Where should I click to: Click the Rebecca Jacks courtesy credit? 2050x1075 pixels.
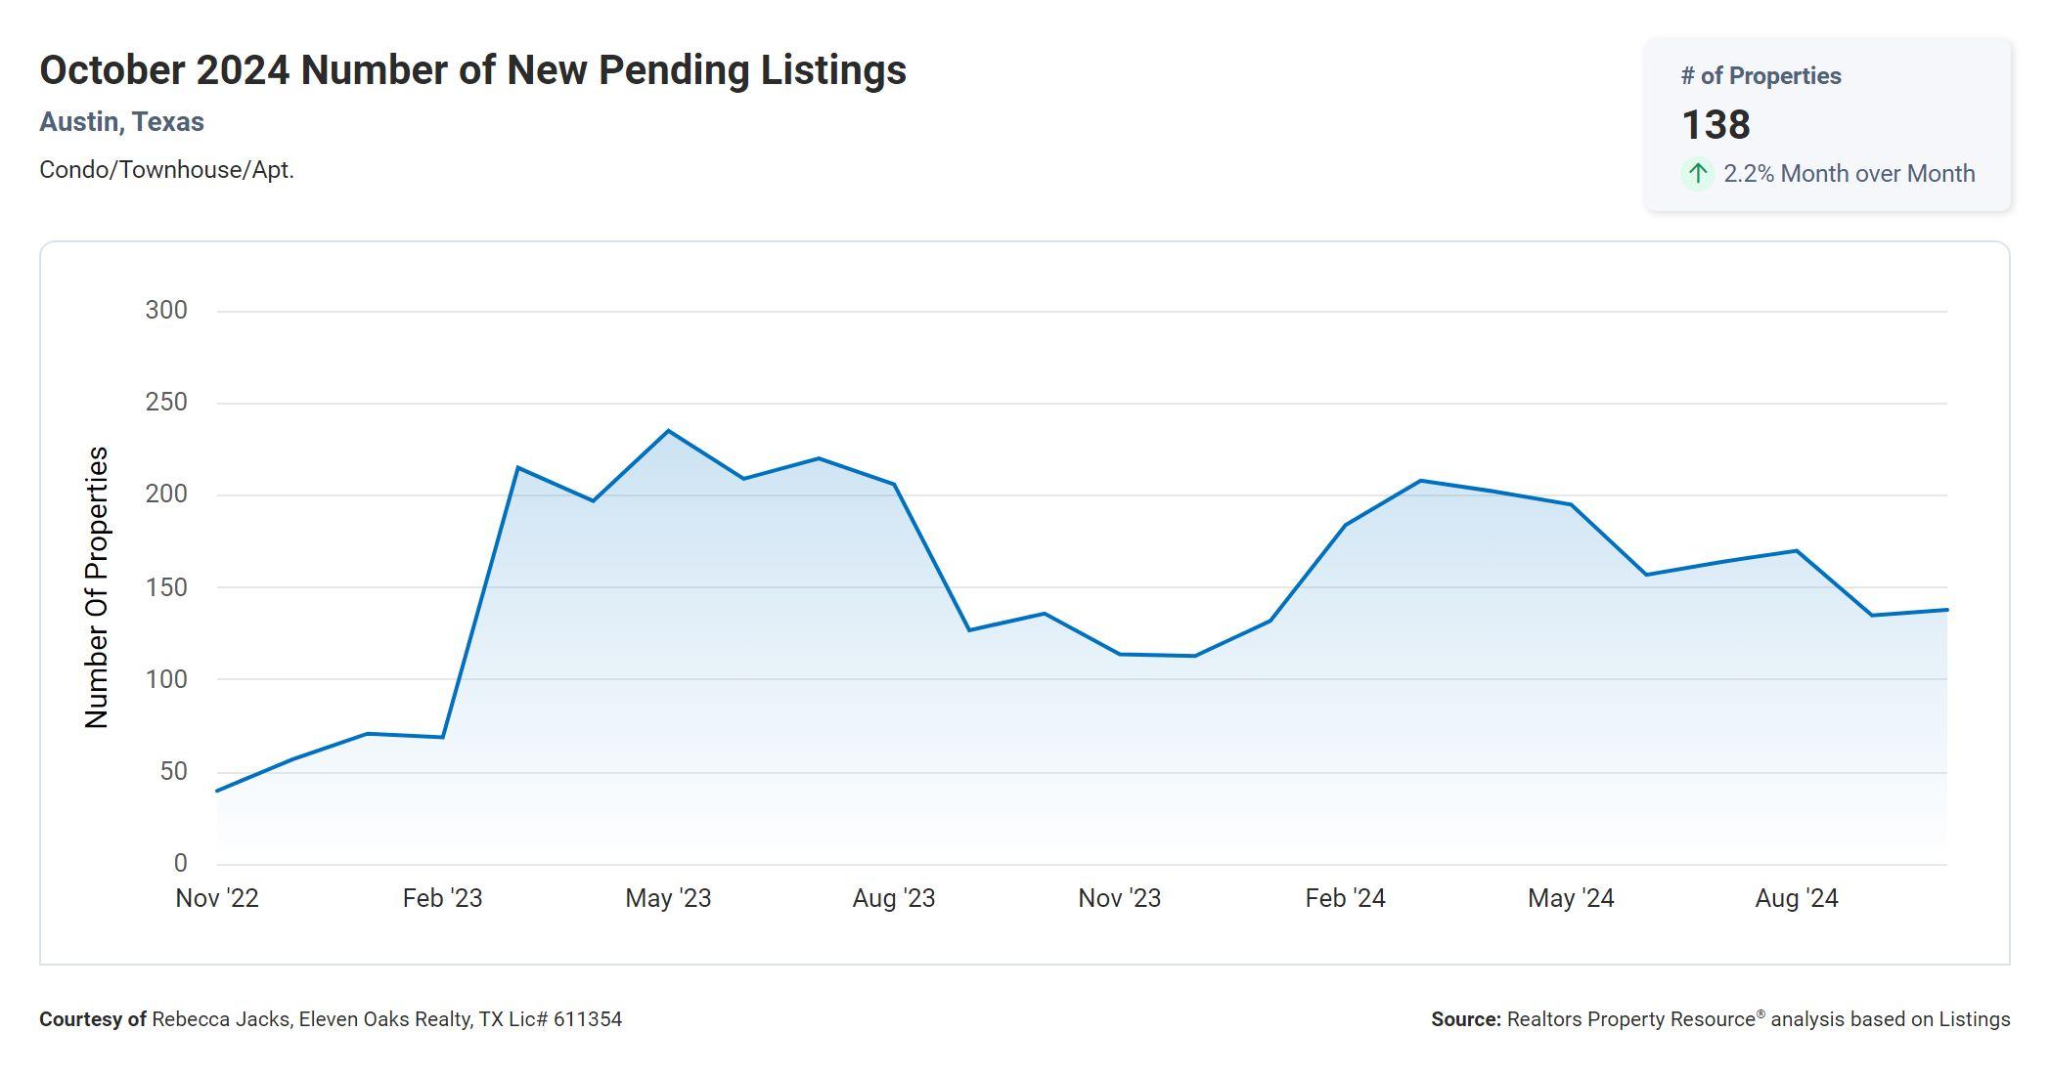point(331,1019)
